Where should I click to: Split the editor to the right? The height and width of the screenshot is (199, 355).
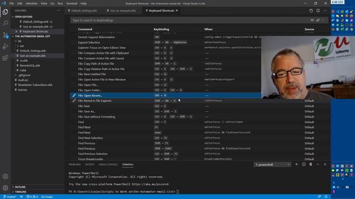click(318, 11)
